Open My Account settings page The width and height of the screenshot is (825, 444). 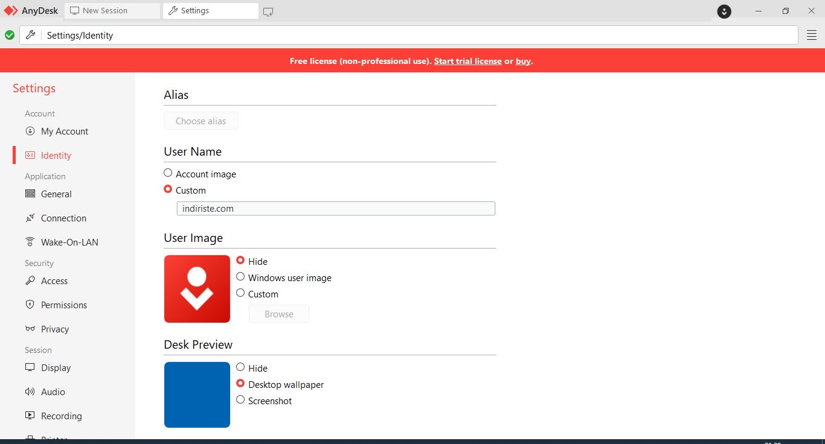tap(65, 131)
